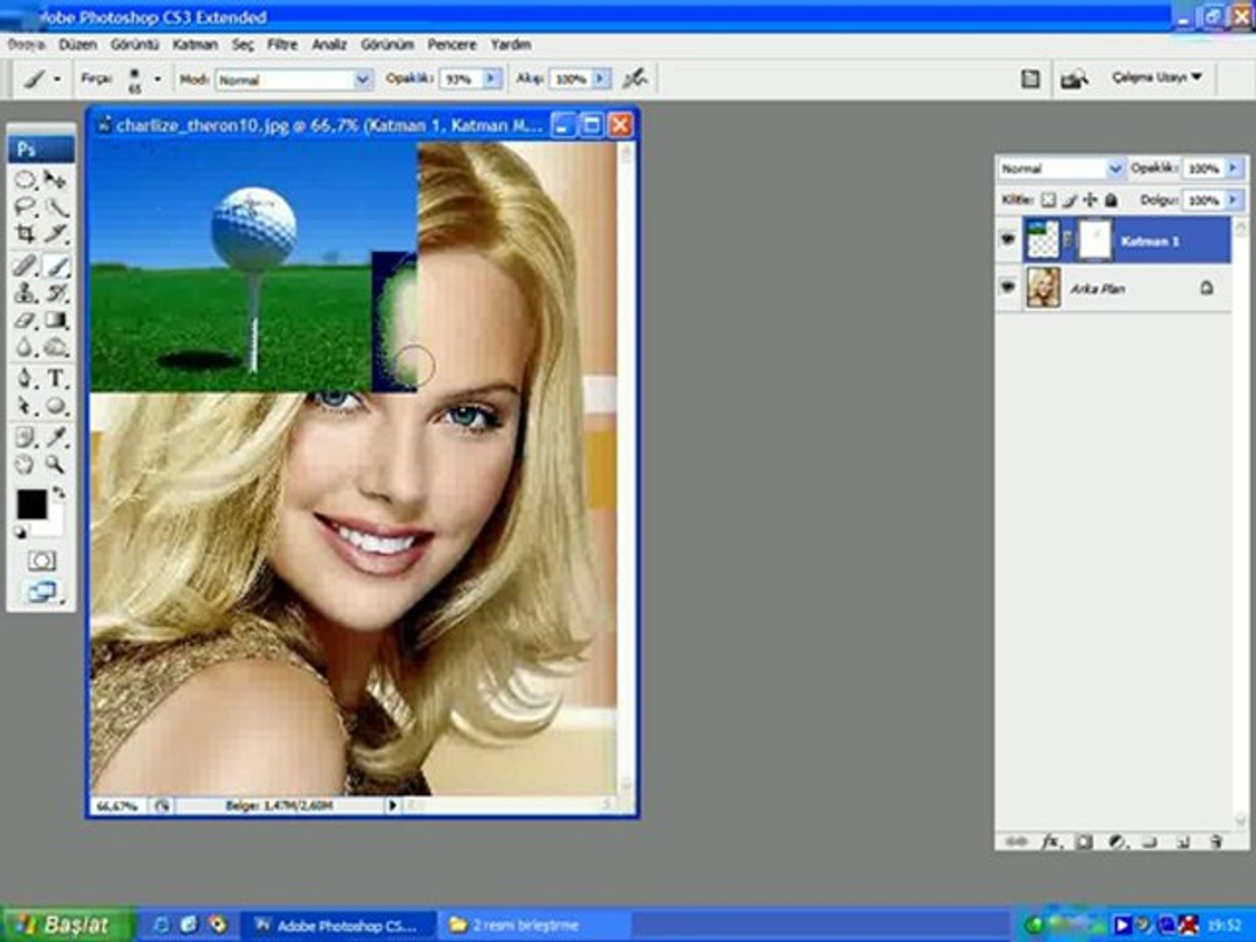Select the Blur tool
Viewport: 1256px width, 942px height.
pos(25,347)
